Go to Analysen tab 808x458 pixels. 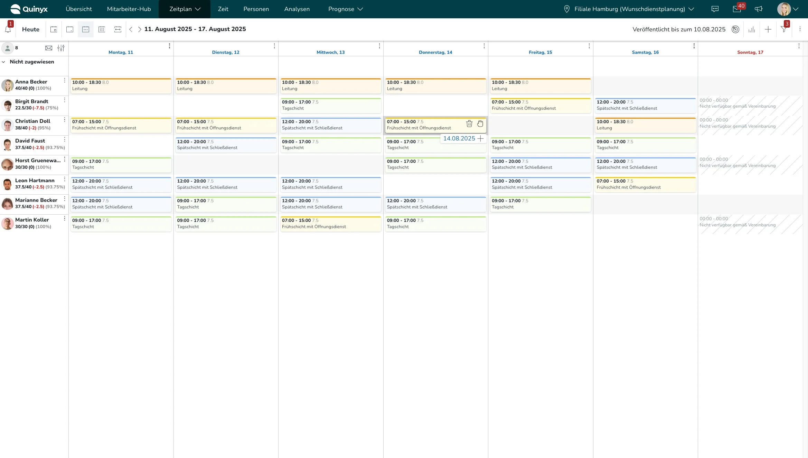[x=297, y=9]
